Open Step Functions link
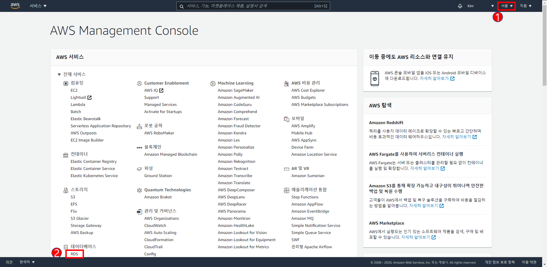547x267 pixels. pos(305,197)
